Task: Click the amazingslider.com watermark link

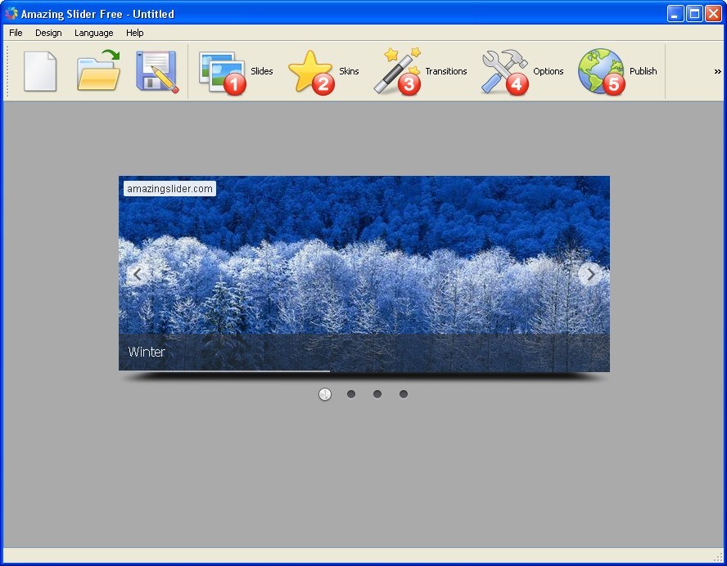Action: (168, 188)
